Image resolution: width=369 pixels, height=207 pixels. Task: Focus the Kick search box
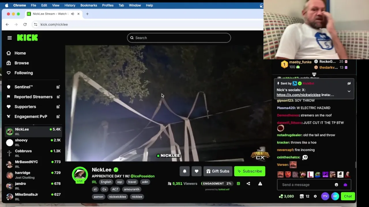tap(179, 38)
